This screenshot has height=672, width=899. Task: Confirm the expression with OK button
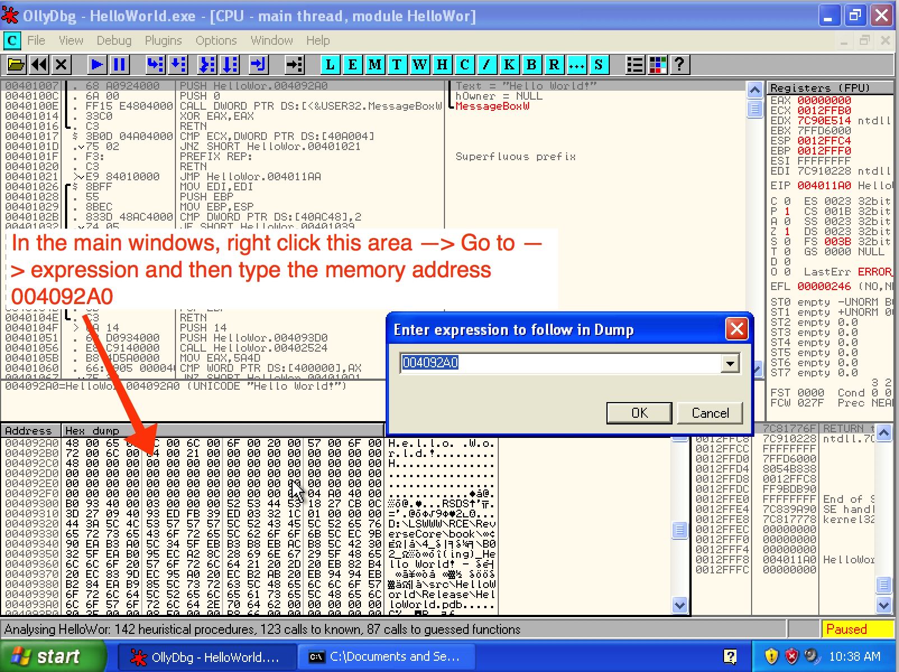pos(640,413)
